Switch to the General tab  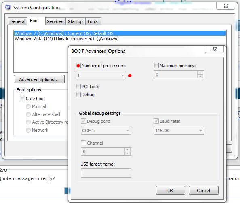pos(18,21)
